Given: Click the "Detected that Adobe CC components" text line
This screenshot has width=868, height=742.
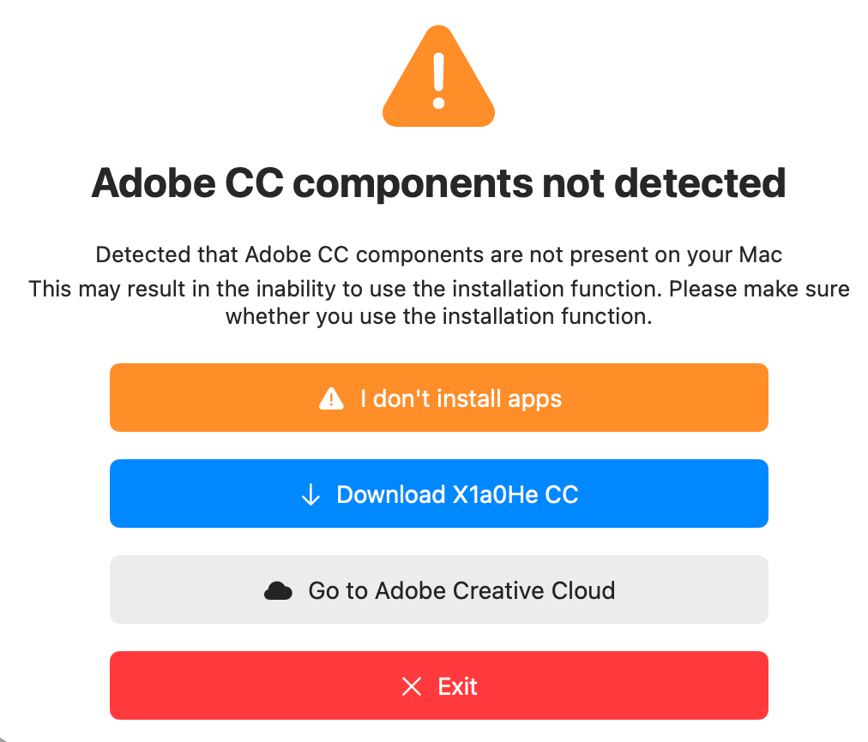Looking at the screenshot, I should coord(438,254).
